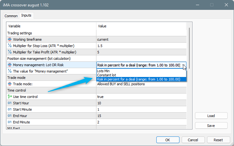Collapse the Money management dropdown arrow
This screenshot has width=234, height=146.
click(x=184, y=65)
